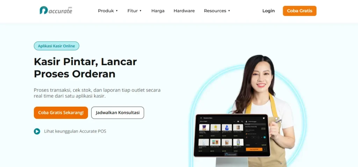Go to the Harga page
This screenshot has width=358, height=167.
pos(158,11)
